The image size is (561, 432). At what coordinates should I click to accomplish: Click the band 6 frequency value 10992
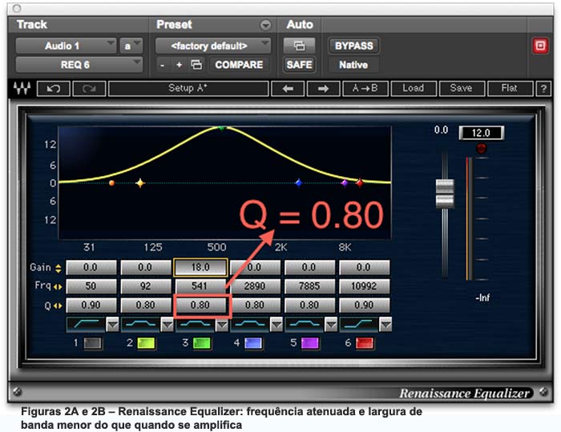pyautogui.click(x=364, y=286)
